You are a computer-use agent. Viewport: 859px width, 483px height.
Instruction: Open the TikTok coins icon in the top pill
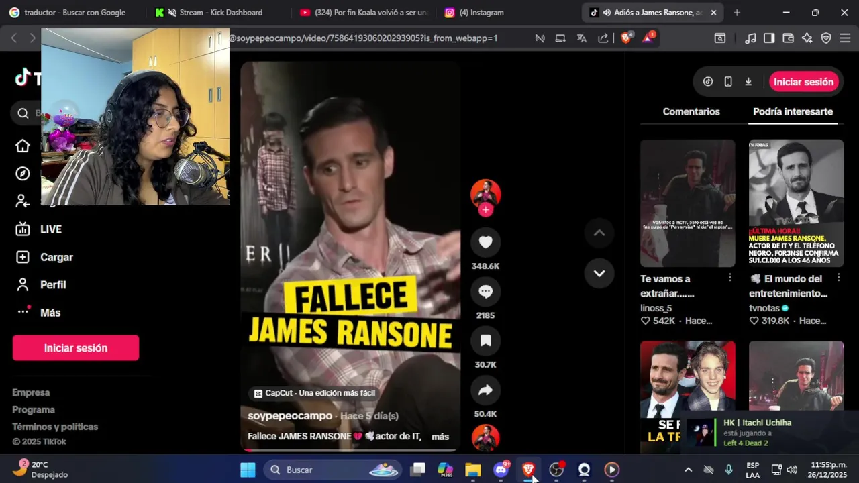[x=708, y=82]
